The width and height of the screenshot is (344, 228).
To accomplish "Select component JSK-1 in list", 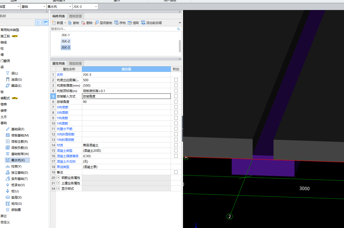I will click(x=65, y=35).
